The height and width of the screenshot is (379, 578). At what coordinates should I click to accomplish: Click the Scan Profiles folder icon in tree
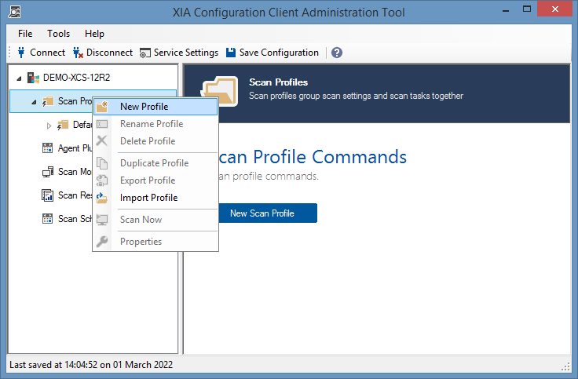pos(48,101)
